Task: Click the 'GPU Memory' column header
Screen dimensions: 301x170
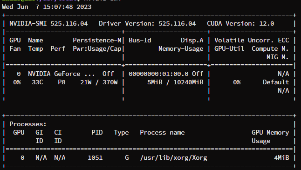Action: point(270,133)
